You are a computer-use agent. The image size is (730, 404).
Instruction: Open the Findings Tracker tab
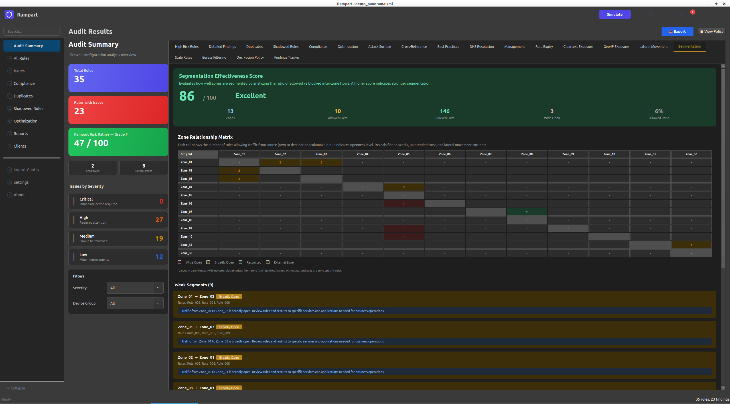point(287,57)
